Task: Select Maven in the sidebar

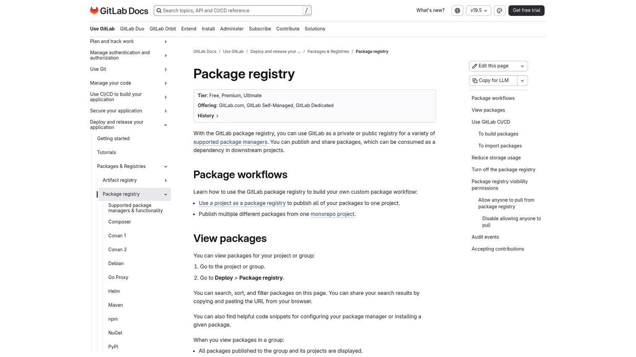Action: pos(116,305)
